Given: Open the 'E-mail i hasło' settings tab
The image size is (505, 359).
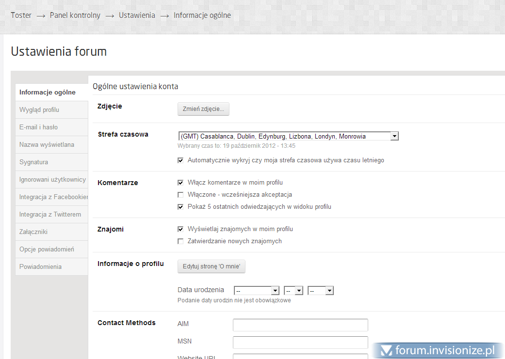Looking at the screenshot, I should [38, 127].
